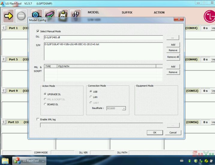This screenshot has width=215, height=165.
Task: Select UPGRADE DL action mode
Action: (45, 94)
